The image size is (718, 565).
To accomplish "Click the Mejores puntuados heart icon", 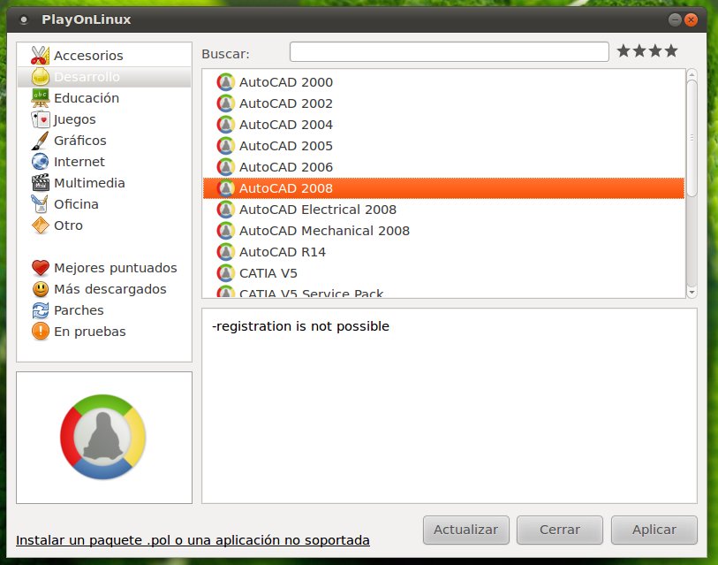I will tap(41, 267).
